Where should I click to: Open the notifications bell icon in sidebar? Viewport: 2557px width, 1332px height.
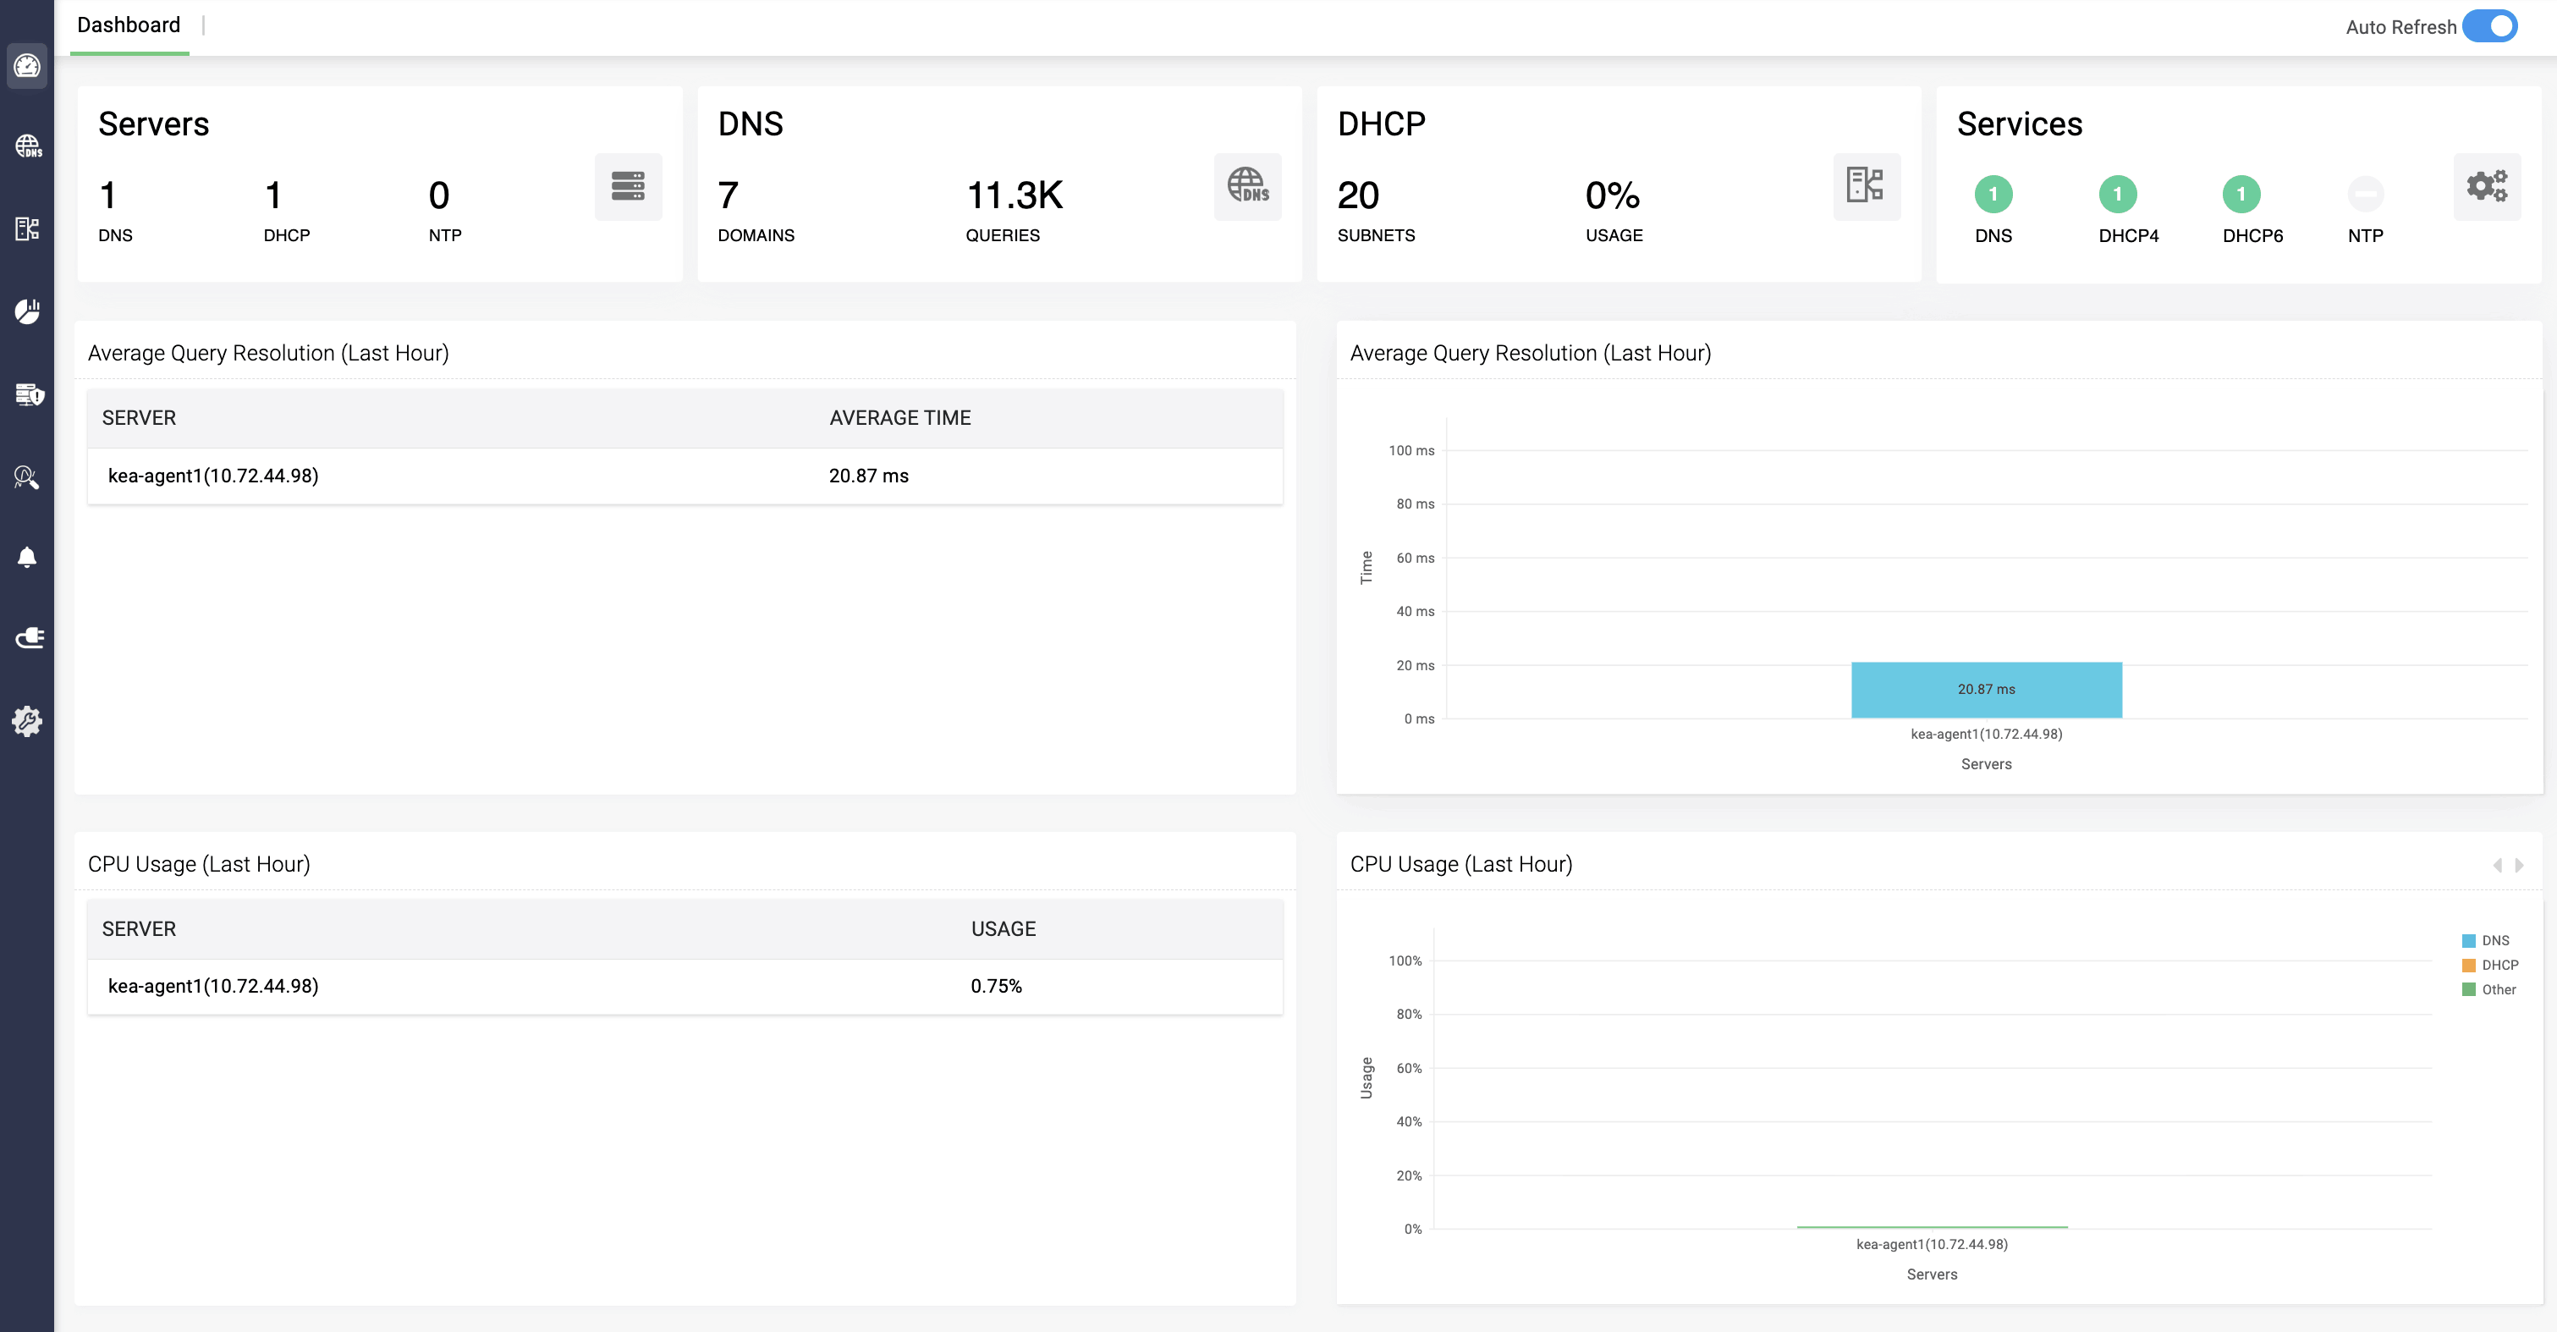pyautogui.click(x=27, y=557)
